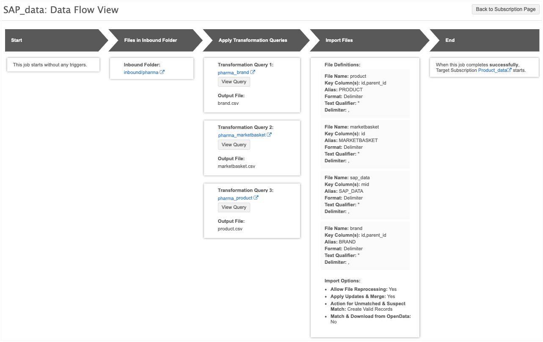
Task: Open the Product_data target subscription link
Action: pos(492,70)
